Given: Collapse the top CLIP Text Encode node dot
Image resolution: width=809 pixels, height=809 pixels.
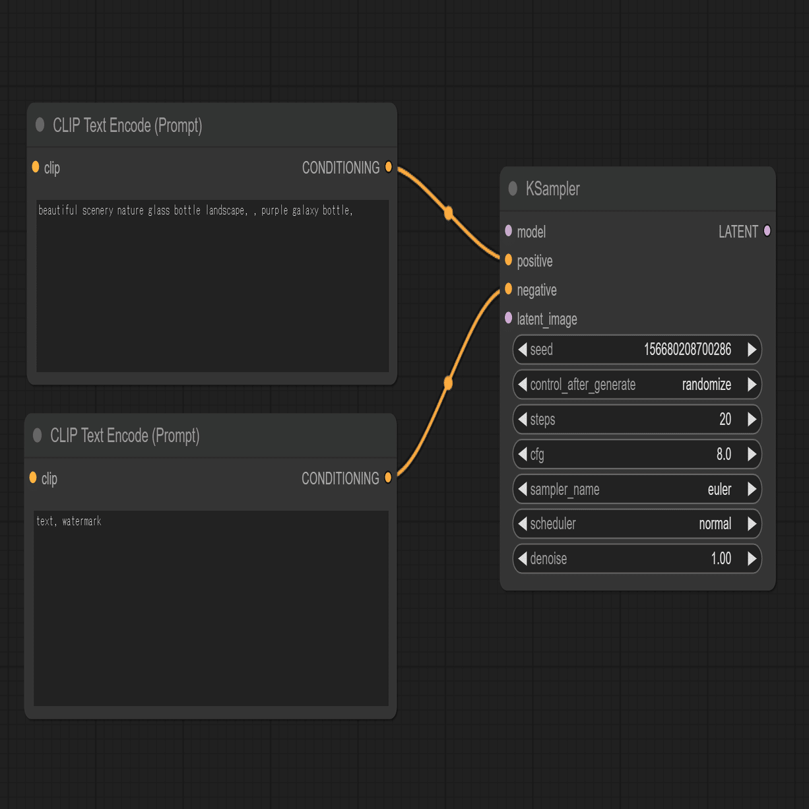Looking at the screenshot, I should pos(40,125).
